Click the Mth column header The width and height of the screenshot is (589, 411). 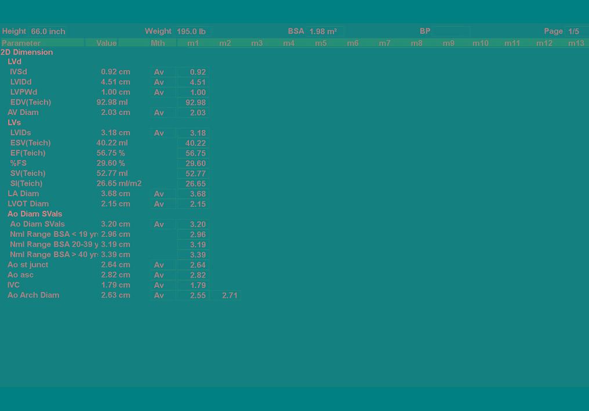(158, 43)
